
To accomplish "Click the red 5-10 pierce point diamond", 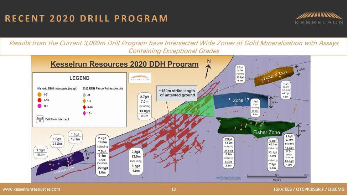I will (x=84, y=107).
